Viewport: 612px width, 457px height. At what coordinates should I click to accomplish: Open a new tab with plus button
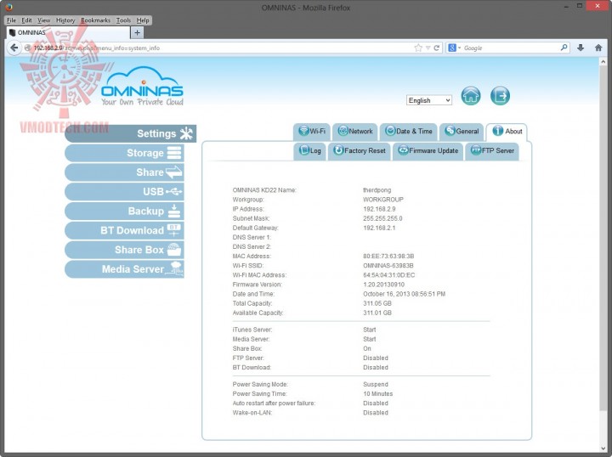click(x=137, y=33)
